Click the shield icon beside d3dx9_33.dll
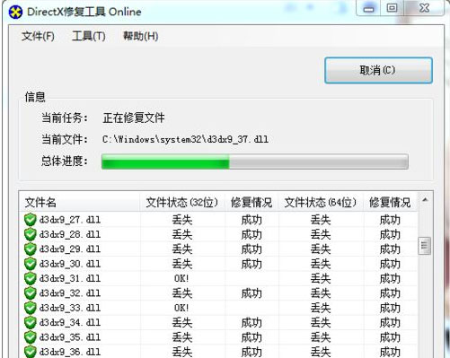450x358 pixels. pos(31,308)
